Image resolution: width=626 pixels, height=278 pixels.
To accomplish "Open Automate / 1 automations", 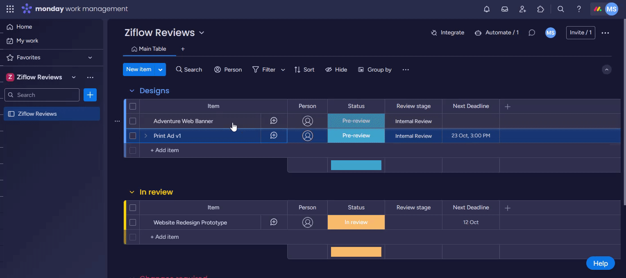I will click(x=497, y=33).
